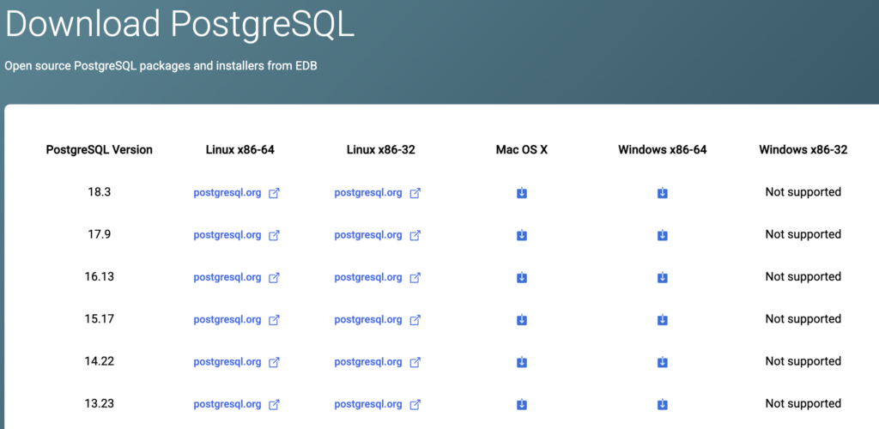Click version number 14.22
The width and height of the screenshot is (879, 429).
100,361
